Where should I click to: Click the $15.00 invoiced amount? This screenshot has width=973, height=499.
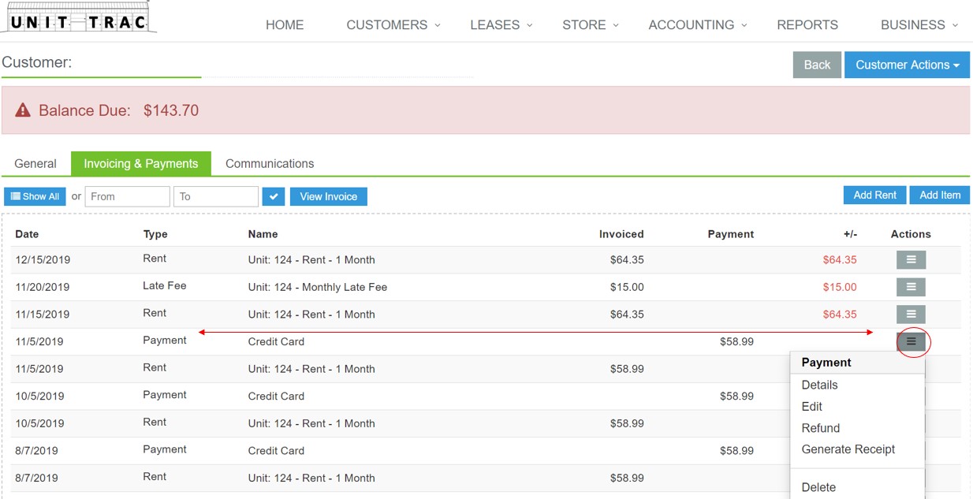point(627,287)
